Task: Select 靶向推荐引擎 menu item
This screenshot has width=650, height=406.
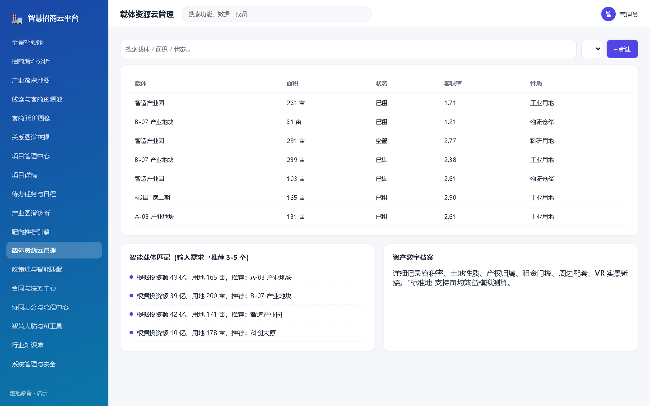Action: (54, 232)
